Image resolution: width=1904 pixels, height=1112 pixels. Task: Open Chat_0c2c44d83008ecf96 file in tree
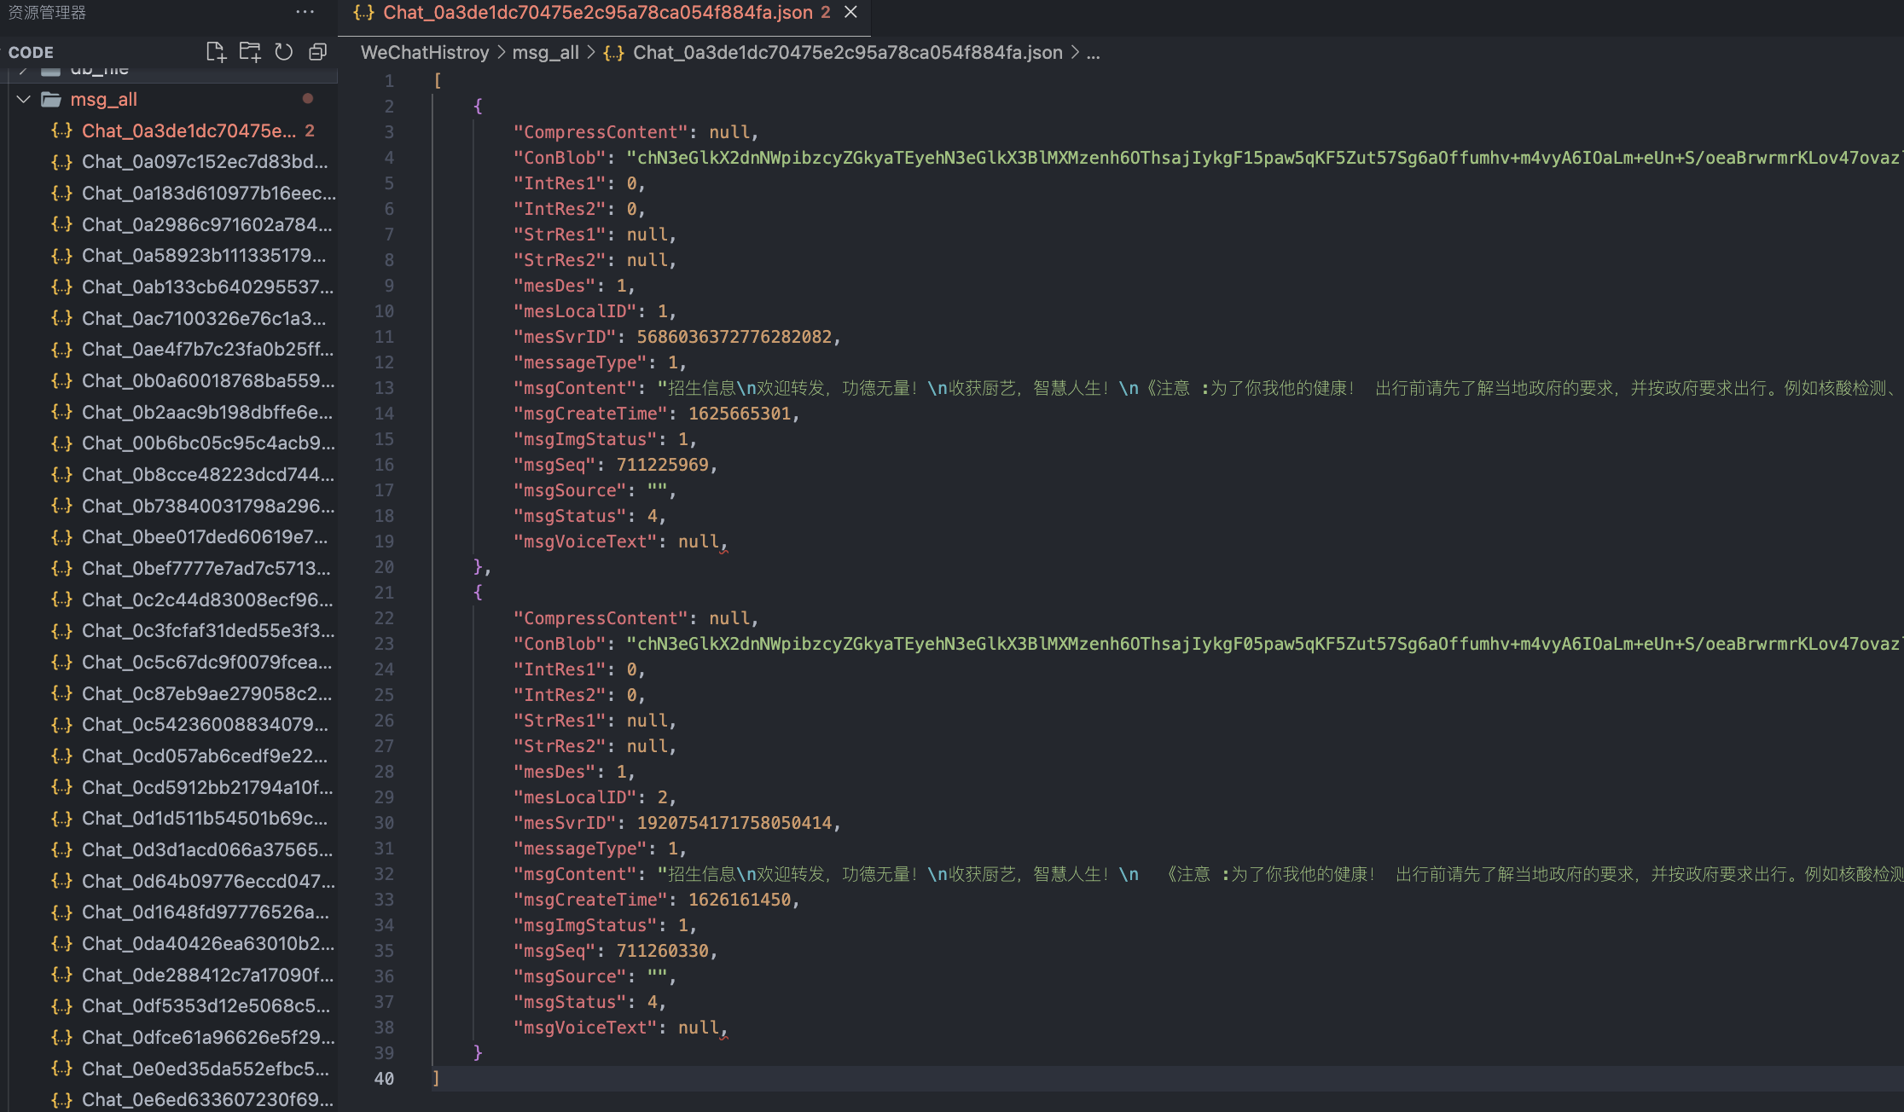(x=206, y=600)
